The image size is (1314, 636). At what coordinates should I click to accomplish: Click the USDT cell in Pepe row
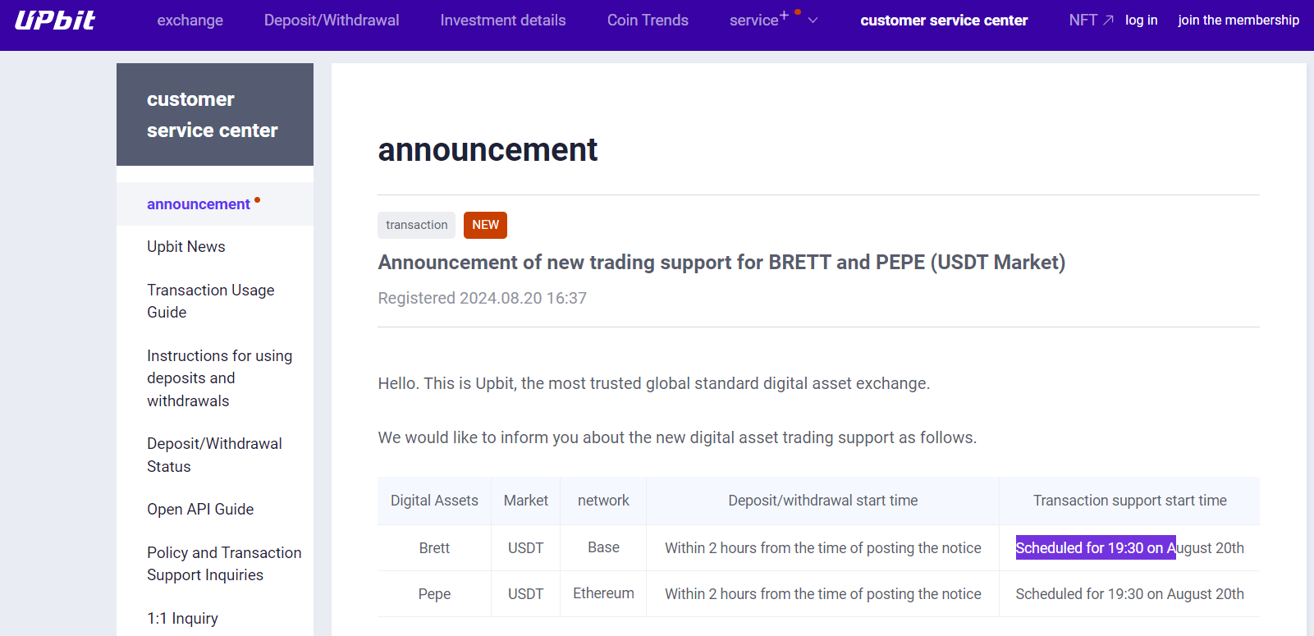coord(526,594)
